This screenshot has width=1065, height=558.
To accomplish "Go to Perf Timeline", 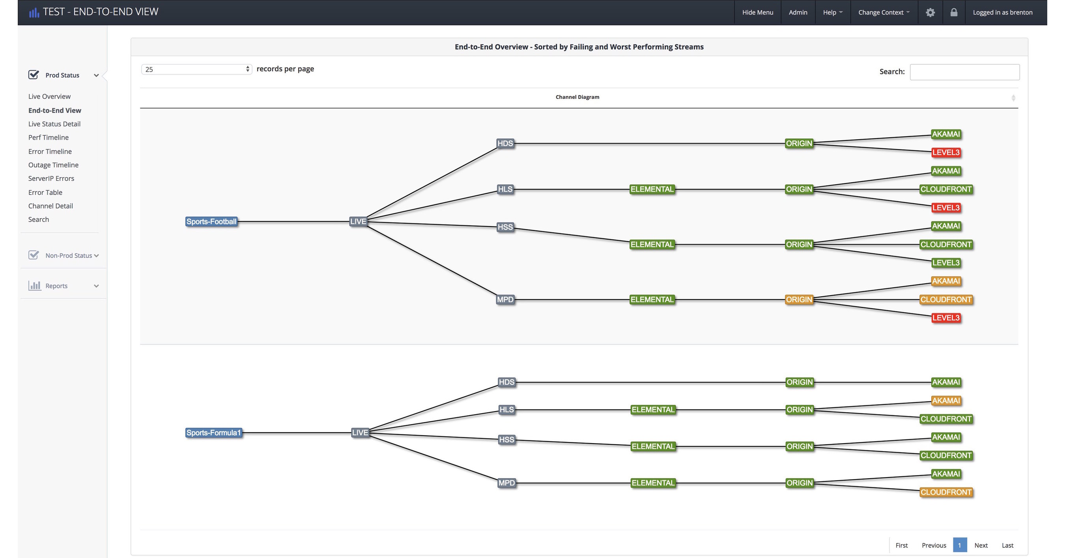I will tap(49, 137).
